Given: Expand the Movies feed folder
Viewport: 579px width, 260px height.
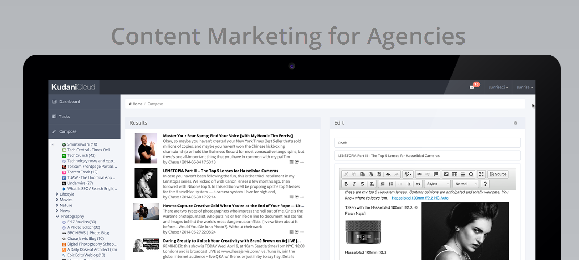Looking at the screenshot, I should [57, 200].
